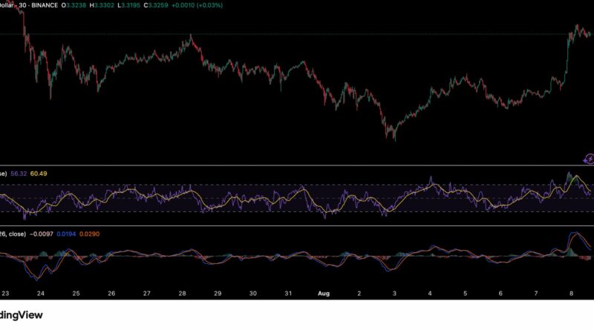This screenshot has width=594, height=330.
Task: Click the purple flash icon above RSI pane
Action: pos(588,158)
